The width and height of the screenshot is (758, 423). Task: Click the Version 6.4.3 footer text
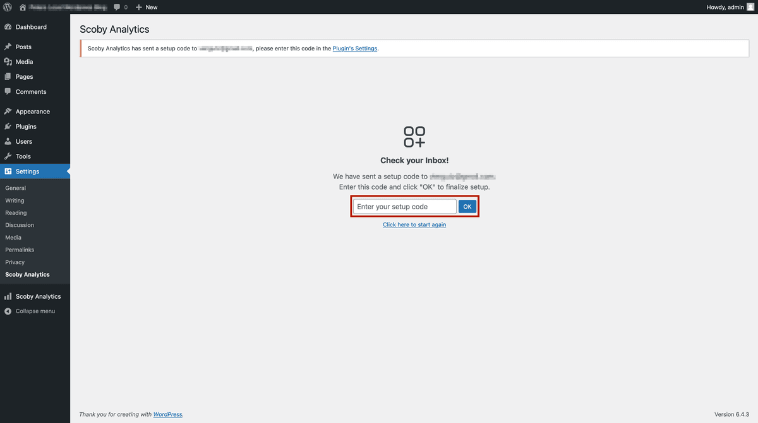pos(733,415)
